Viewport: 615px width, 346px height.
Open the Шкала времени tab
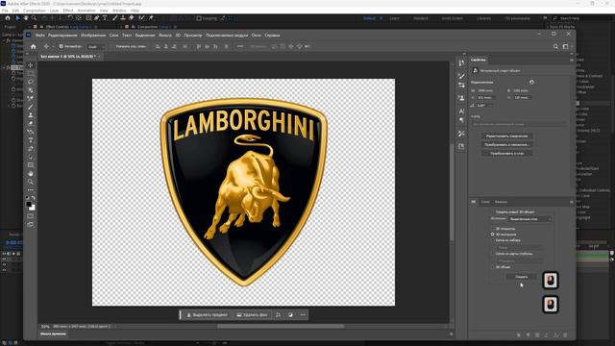tap(53, 334)
